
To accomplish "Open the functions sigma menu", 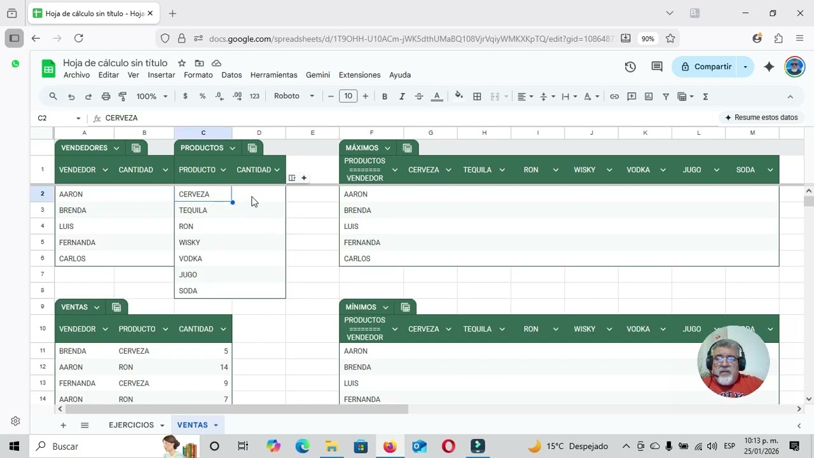I will click(x=705, y=97).
